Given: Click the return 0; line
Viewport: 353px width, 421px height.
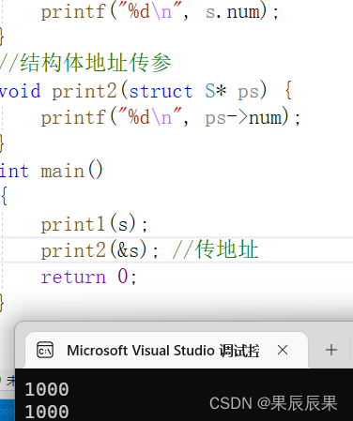Looking at the screenshot, I should pos(89,277).
